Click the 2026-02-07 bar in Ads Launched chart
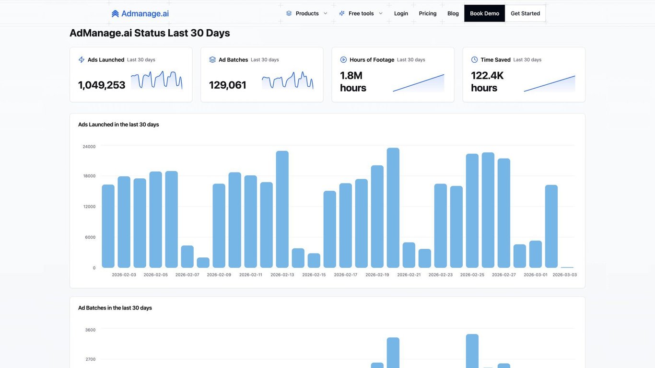Image resolution: width=655 pixels, height=368 pixels. [187, 257]
